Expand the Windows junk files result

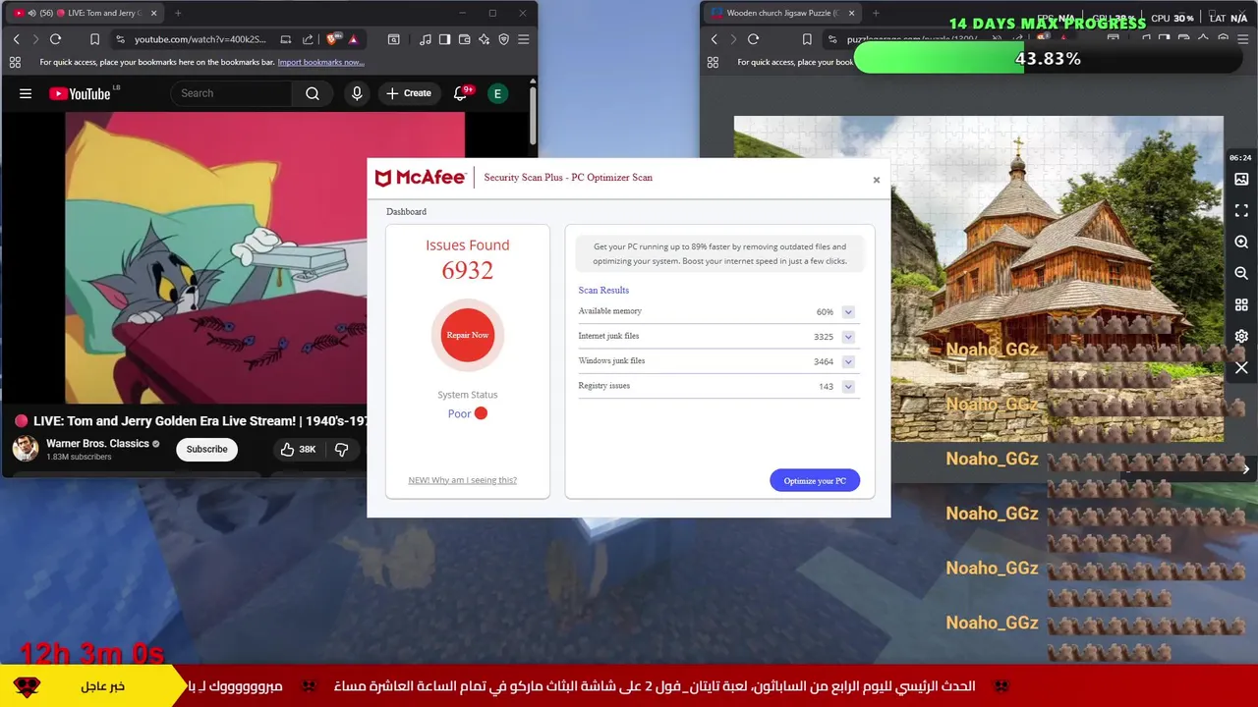848,361
